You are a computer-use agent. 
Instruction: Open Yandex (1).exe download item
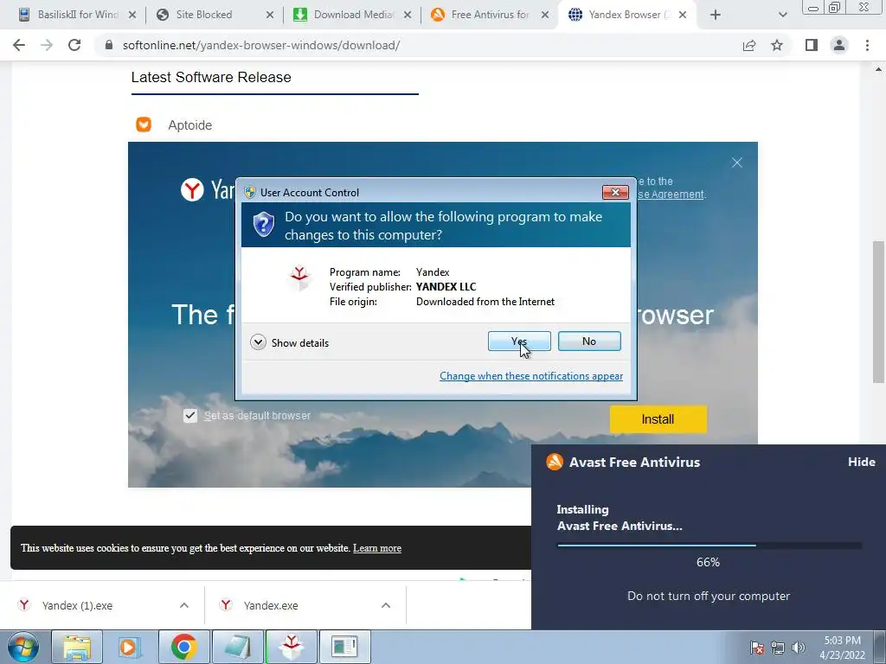coord(77,605)
